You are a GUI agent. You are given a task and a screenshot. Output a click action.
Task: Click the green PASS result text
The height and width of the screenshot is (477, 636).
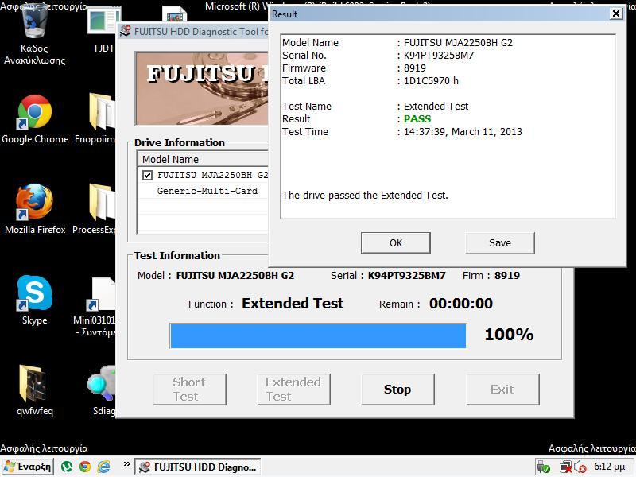(x=417, y=118)
